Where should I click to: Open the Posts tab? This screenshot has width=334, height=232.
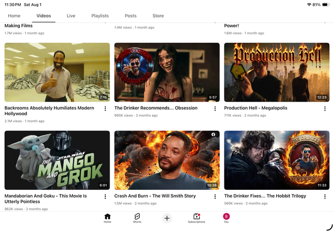pyautogui.click(x=130, y=16)
